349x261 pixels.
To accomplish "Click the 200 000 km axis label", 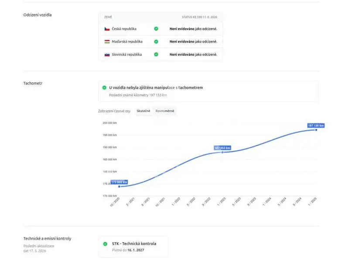I will click(110, 123).
